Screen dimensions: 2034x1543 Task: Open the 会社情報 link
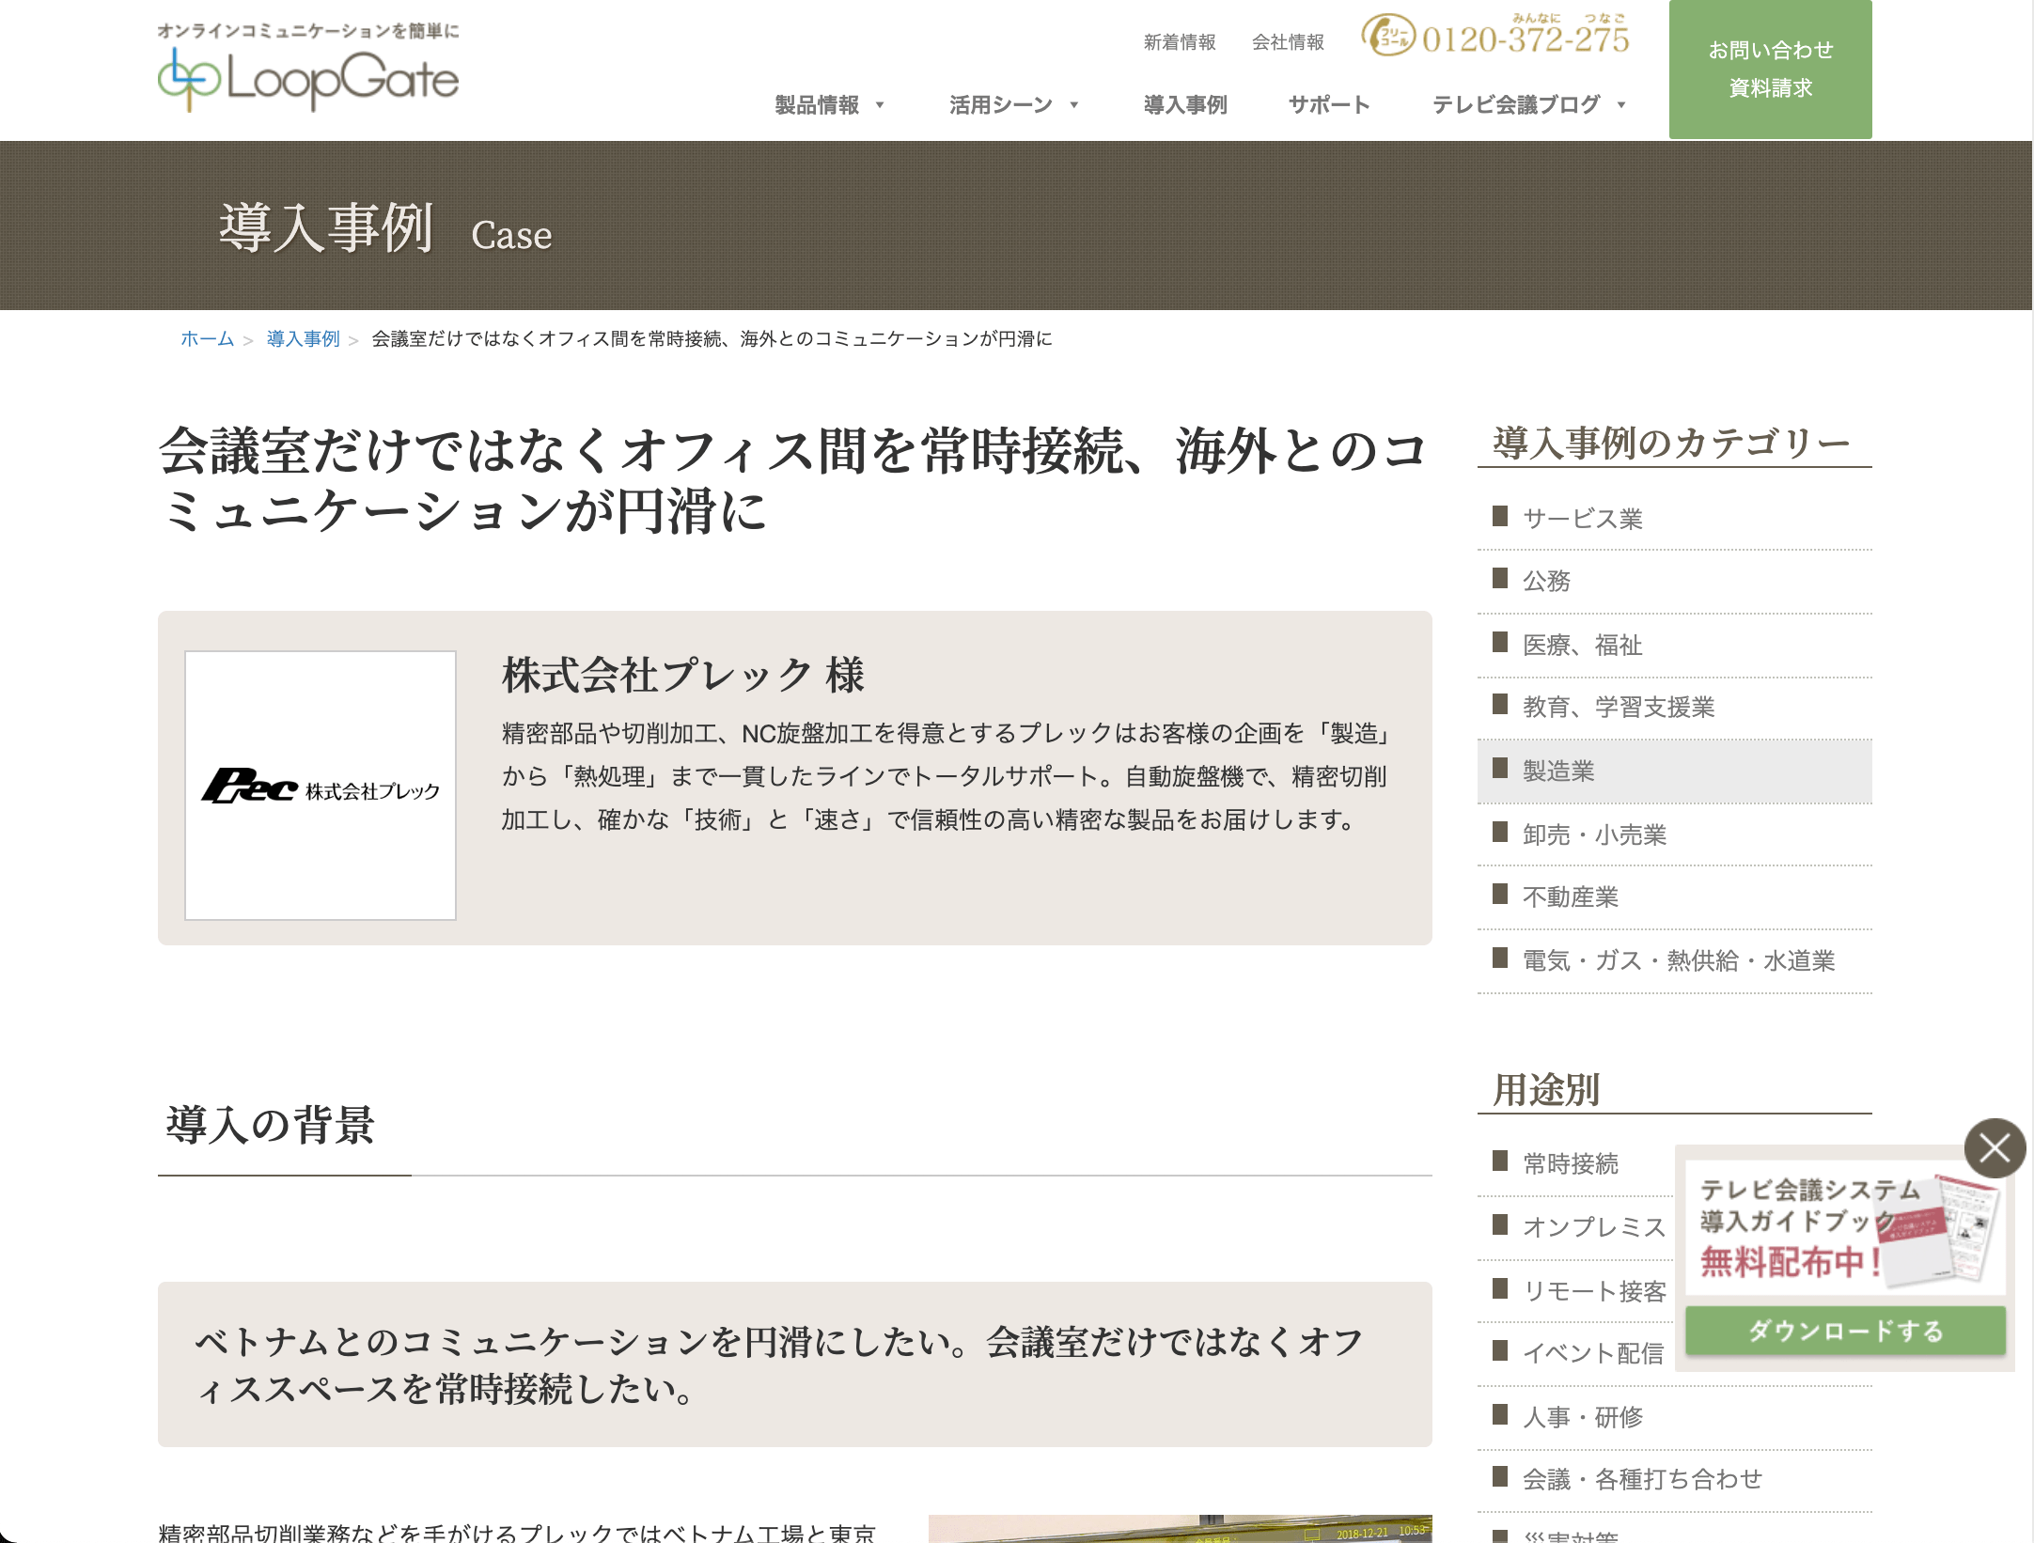click(x=1288, y=42)
